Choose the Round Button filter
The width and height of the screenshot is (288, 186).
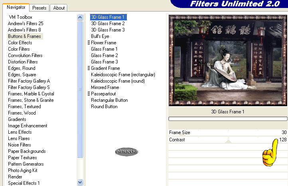click(104, 107)
